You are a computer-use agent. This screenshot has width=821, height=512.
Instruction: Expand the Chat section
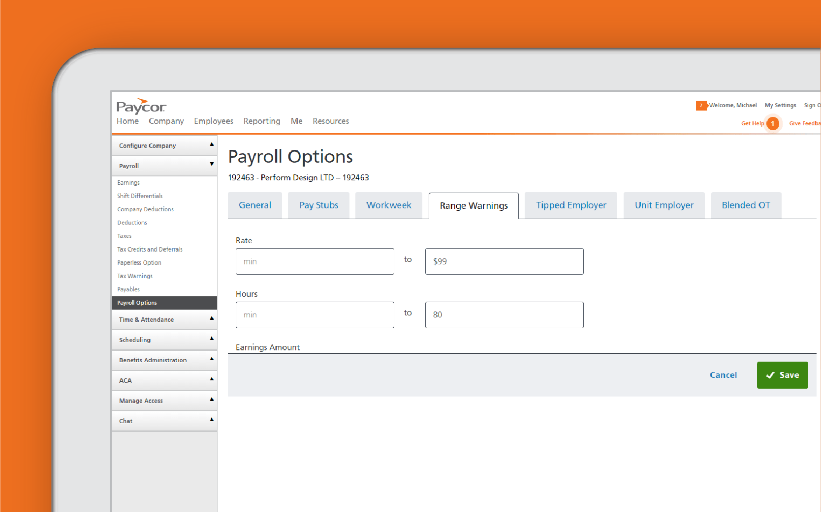pyautogui.click(x=164, y=421)
